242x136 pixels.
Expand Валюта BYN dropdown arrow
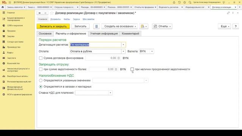tap(152, 51)
